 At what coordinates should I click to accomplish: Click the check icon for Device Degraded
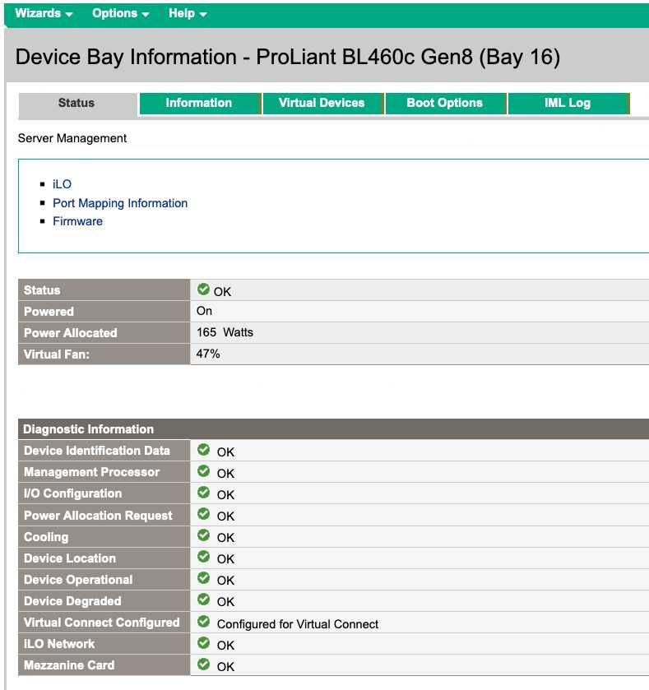[203, 600]
